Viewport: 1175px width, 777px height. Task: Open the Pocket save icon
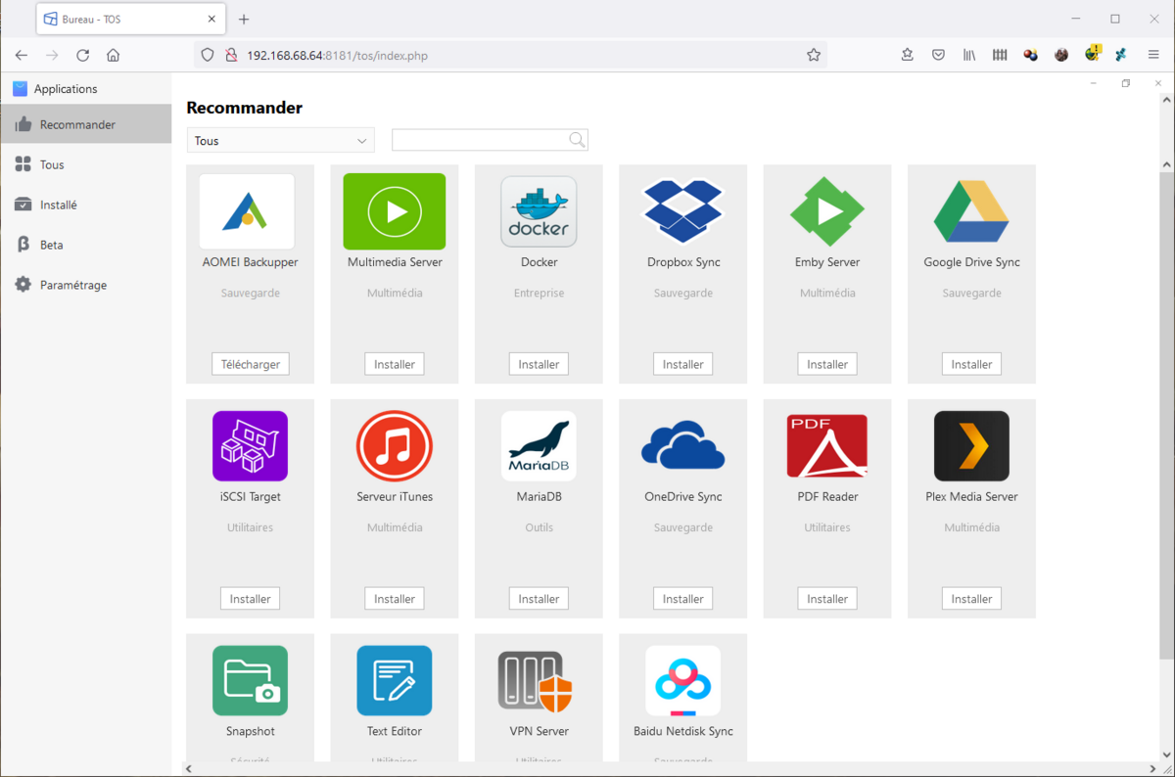(x=938, y=56)
